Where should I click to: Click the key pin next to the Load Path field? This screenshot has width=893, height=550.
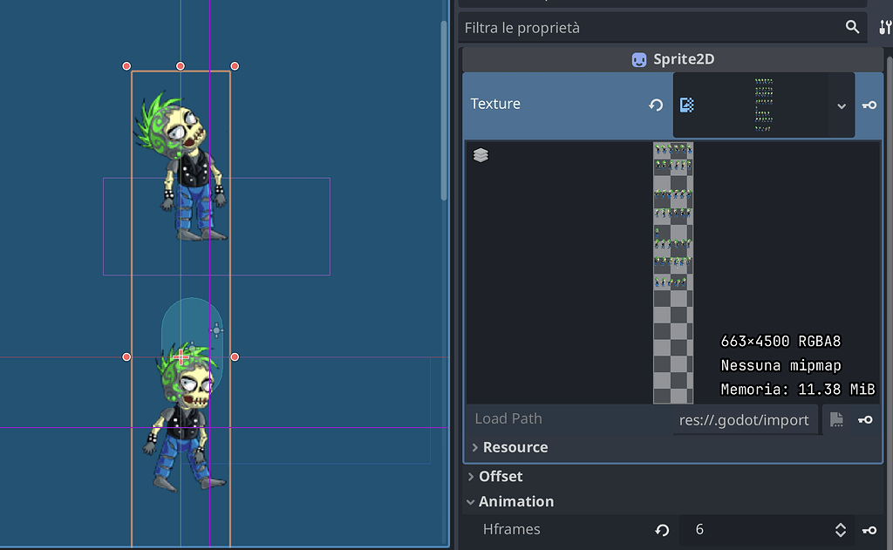tap(867, 419)
